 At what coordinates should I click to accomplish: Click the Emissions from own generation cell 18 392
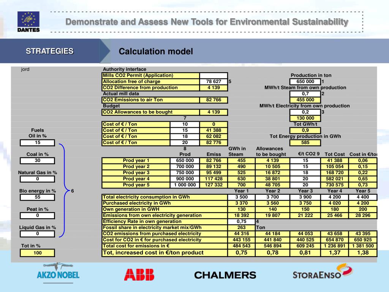pyautogui.click(x=241, y=215)
